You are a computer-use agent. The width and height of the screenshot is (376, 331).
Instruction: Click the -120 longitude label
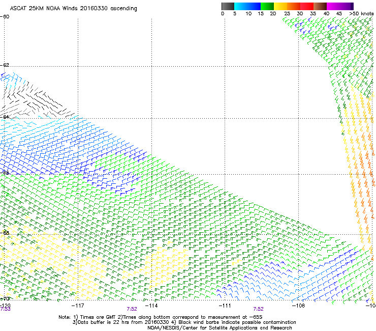[5, 306]
